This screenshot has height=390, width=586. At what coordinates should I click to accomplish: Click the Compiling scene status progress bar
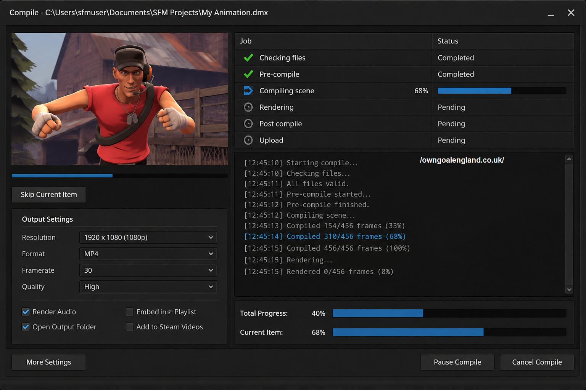point(502,91)
